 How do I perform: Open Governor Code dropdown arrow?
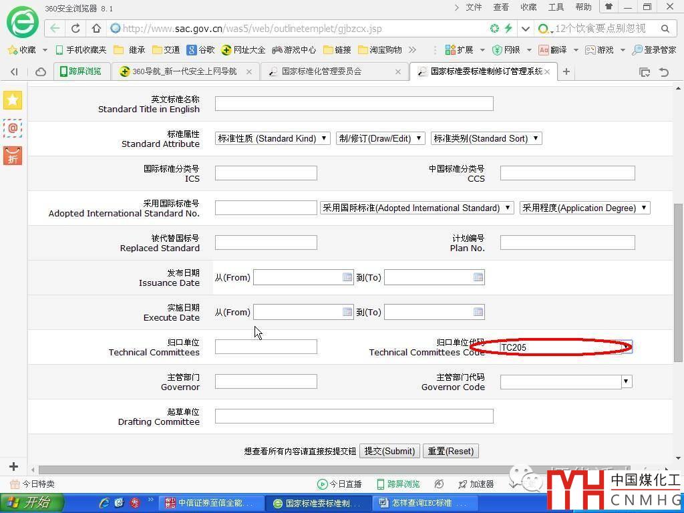(627, 381)
